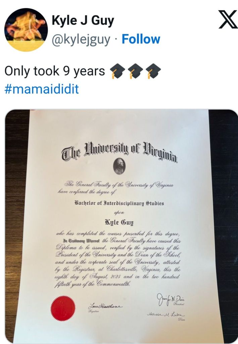Follow the @kylejguy account

(141, 39)
